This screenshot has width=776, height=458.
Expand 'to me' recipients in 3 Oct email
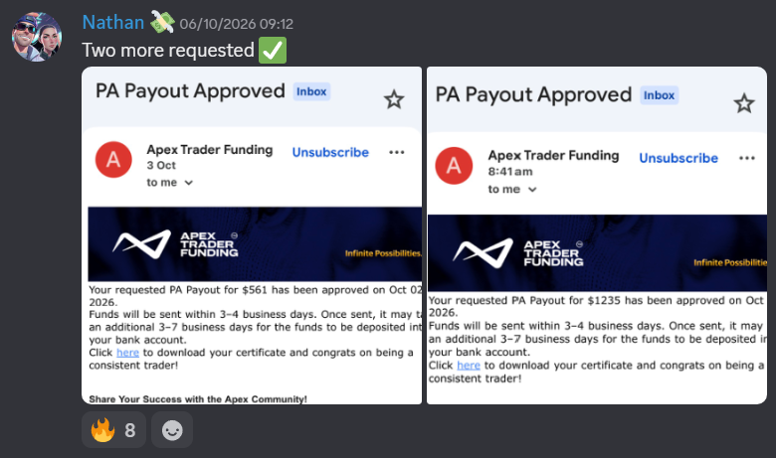(x=169, y=183)
